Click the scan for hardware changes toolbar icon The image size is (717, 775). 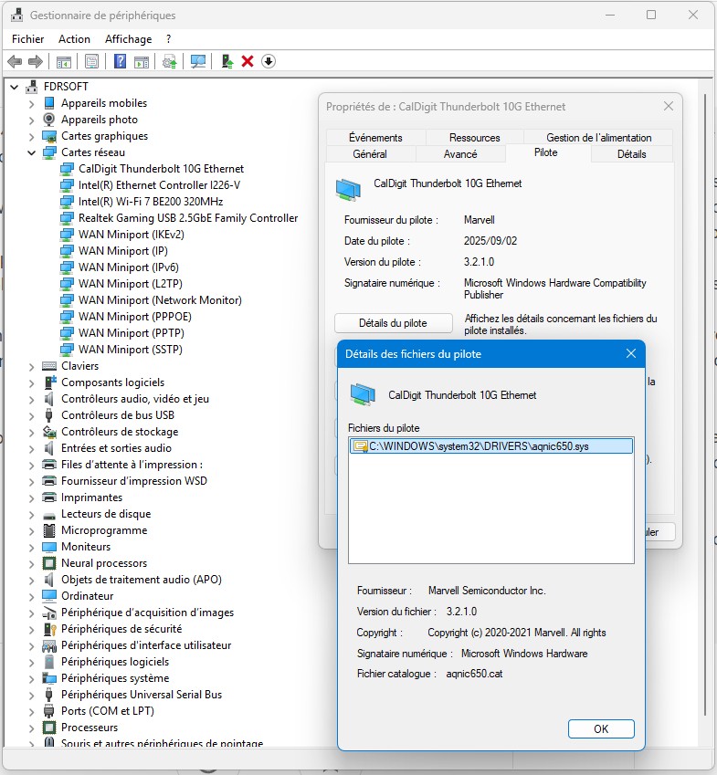pos(197,61)
